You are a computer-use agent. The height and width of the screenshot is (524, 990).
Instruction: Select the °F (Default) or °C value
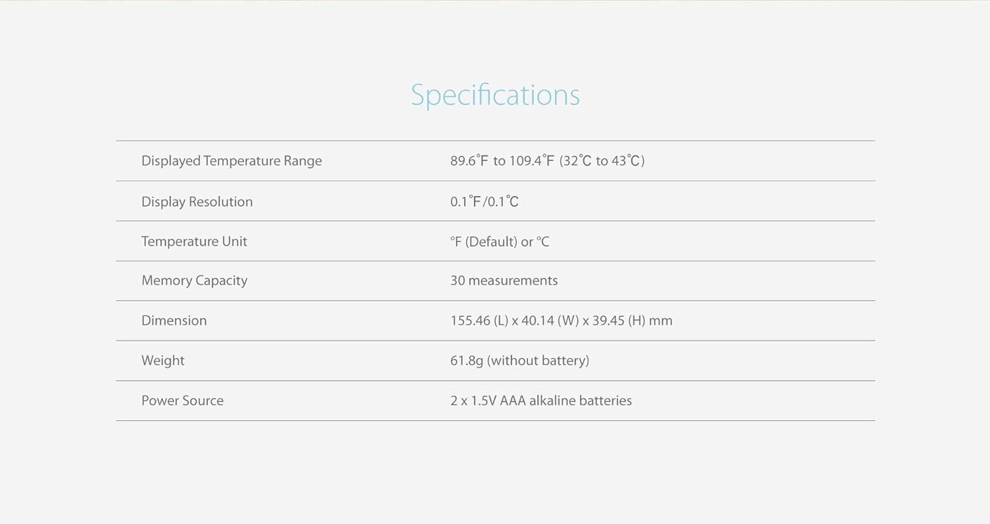point(500,242)
